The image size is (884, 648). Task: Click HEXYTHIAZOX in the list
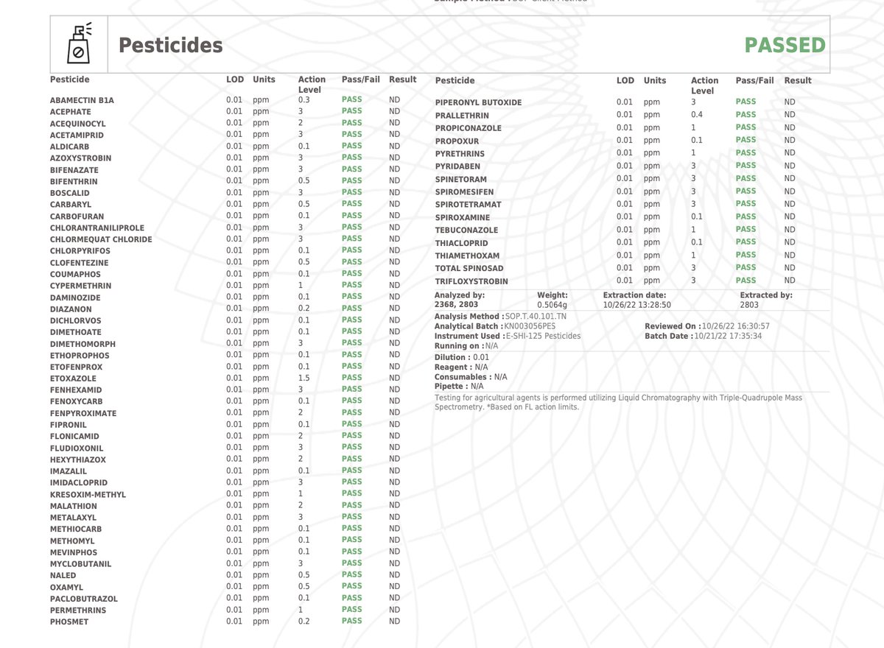[x=78, y=459]
